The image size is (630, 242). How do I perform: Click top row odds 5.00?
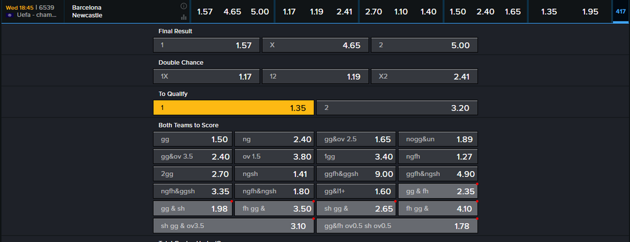(260, 11)
